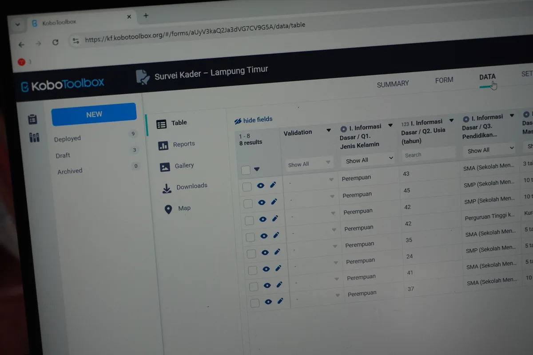Edit the row with age 37
The image size is (533, 355).
pyautogui.click(x=280, y=301)
